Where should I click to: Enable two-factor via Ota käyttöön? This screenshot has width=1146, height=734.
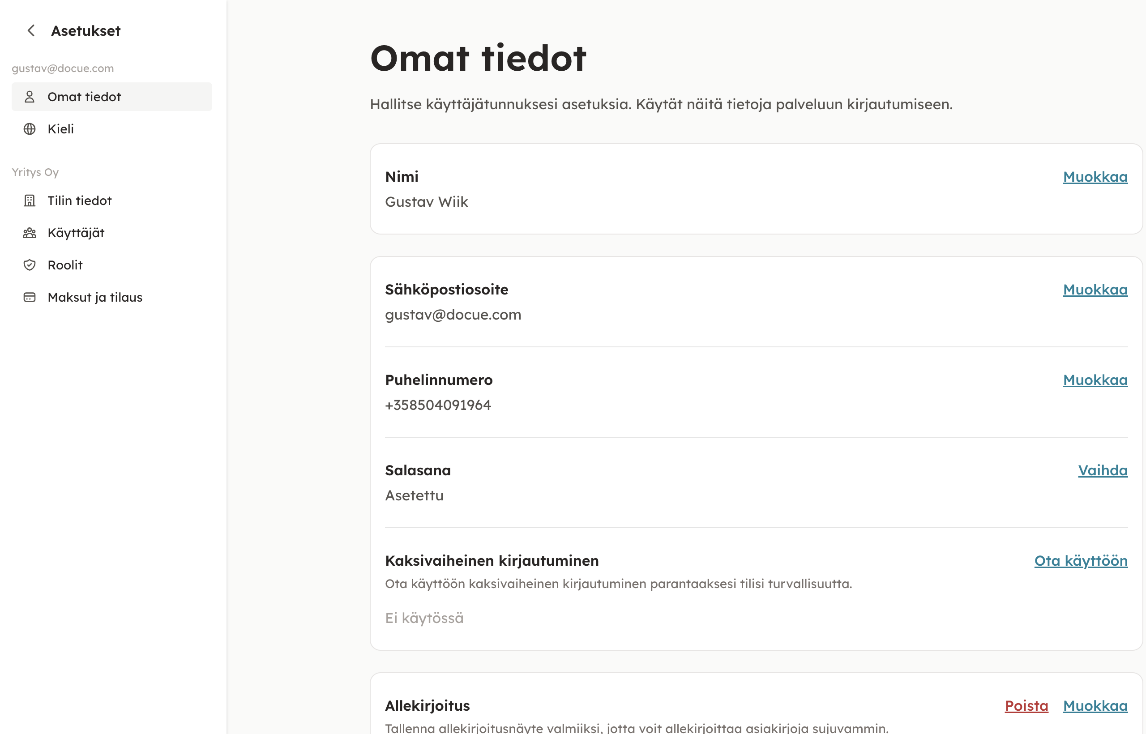point(1081,561)
